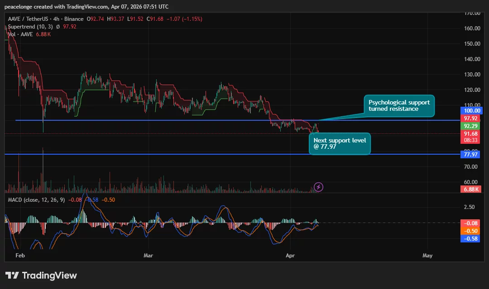Click the blue 100.00 price level label

point(471,110)
